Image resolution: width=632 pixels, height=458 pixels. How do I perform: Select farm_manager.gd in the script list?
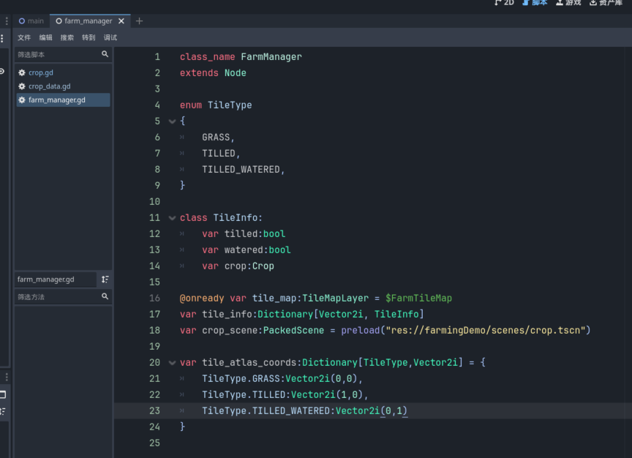coord(56,100)
